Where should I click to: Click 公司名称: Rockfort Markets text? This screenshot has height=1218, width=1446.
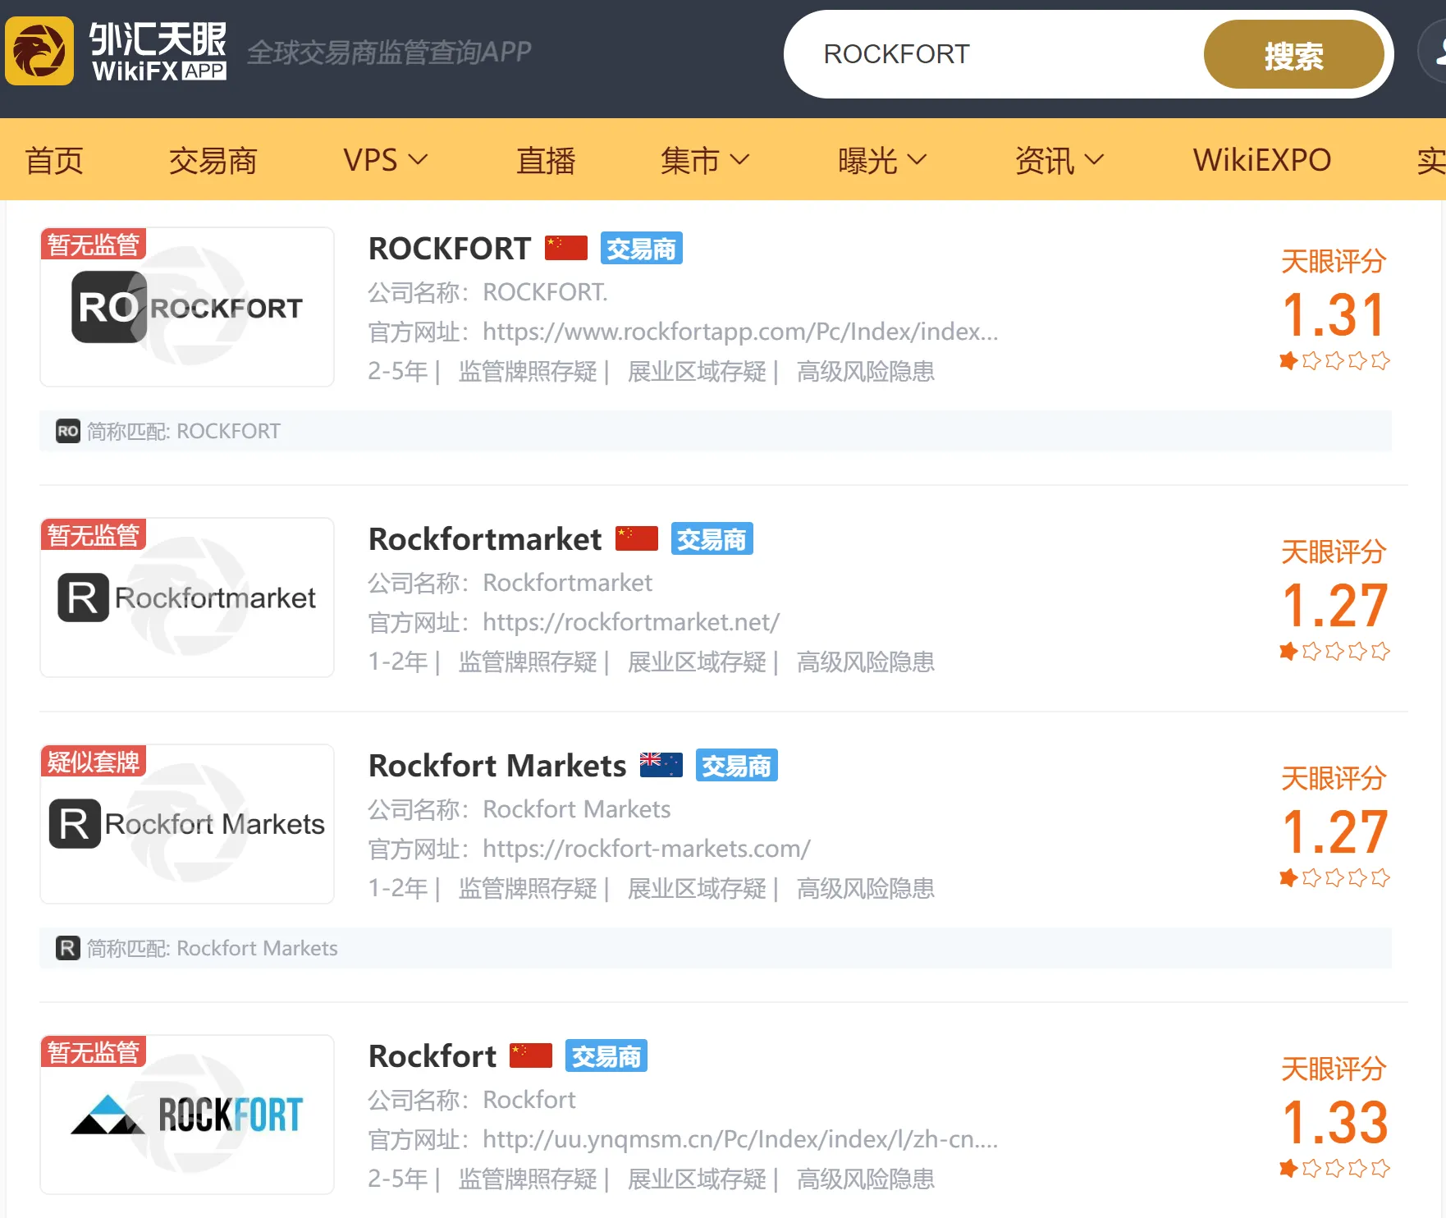tap(519, 809)
